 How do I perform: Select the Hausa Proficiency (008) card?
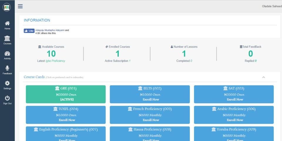[x=150, y=134]
